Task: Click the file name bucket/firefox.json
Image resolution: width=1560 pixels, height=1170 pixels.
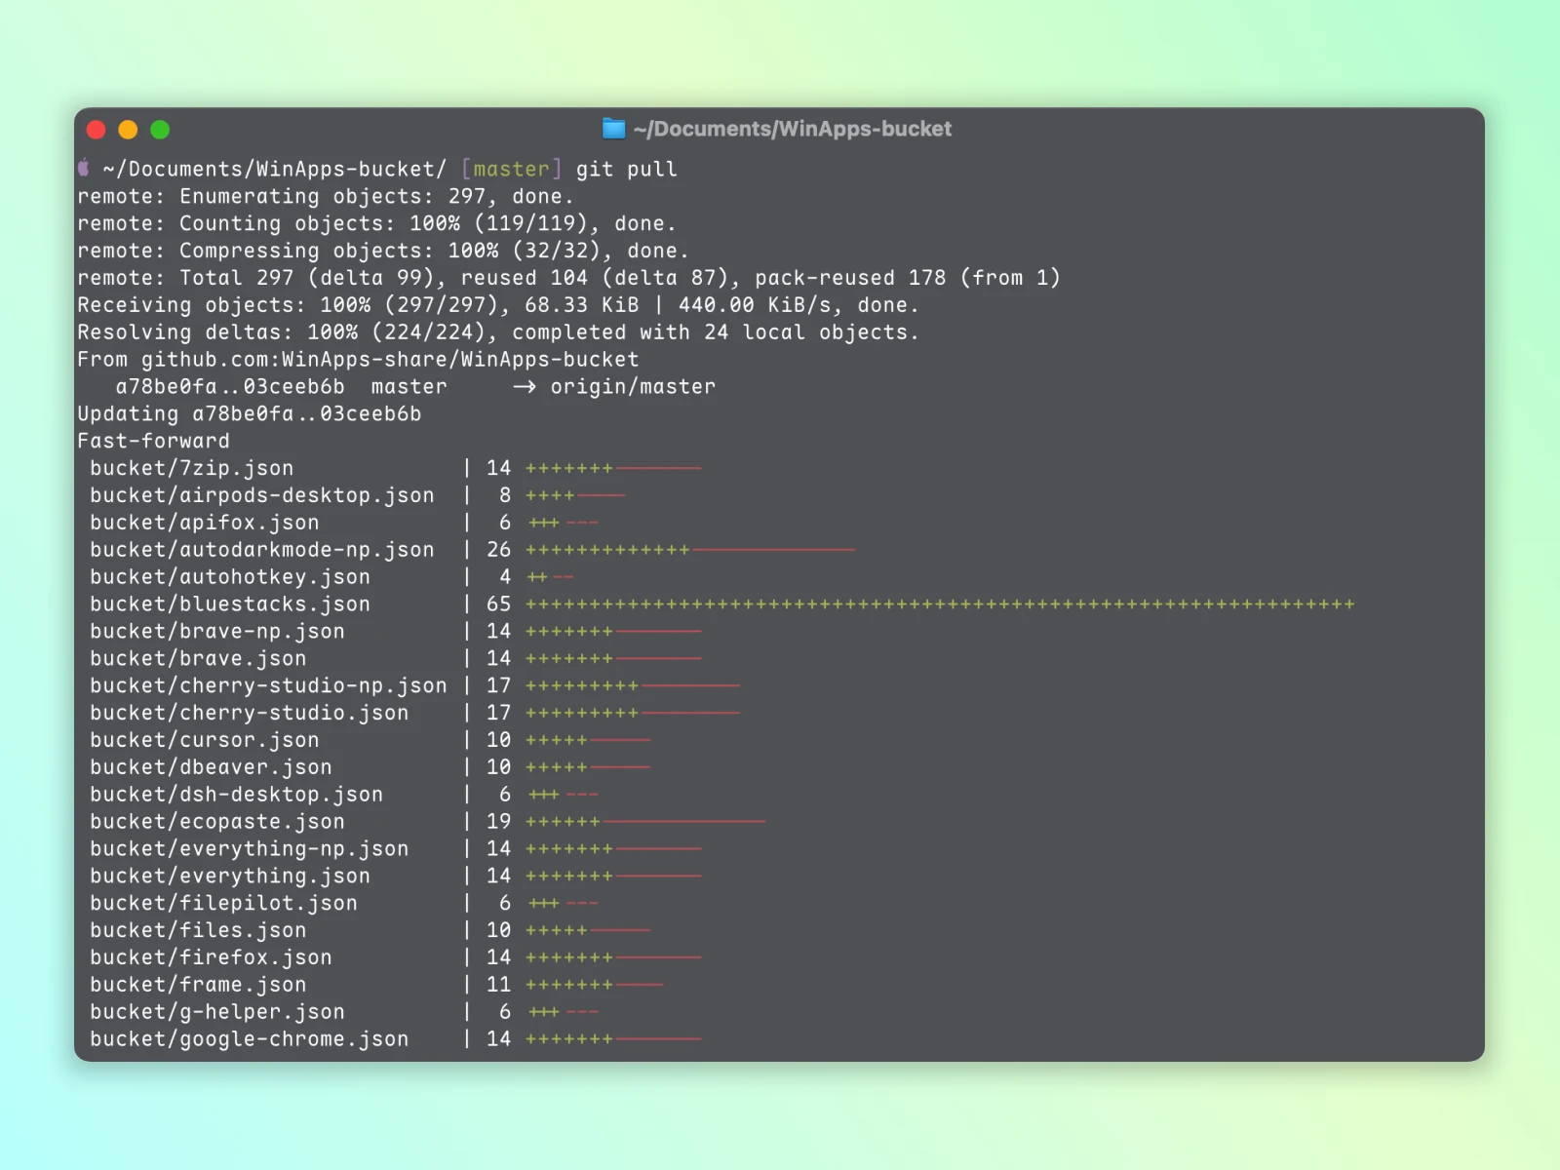Action: 211,958
